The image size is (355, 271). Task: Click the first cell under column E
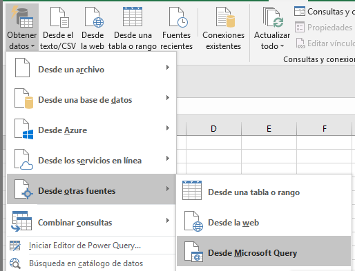[269, 143]
